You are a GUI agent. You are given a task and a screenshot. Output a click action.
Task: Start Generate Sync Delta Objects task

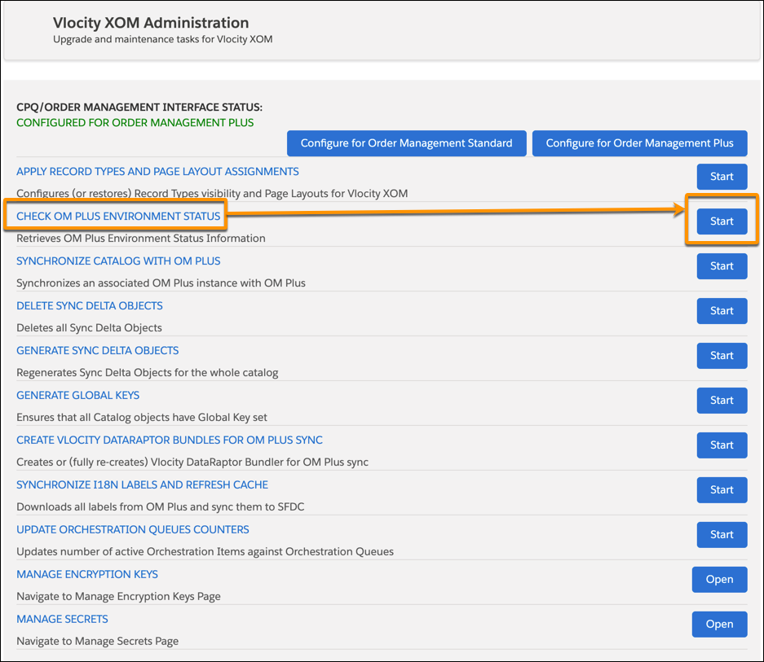point(722,356)
